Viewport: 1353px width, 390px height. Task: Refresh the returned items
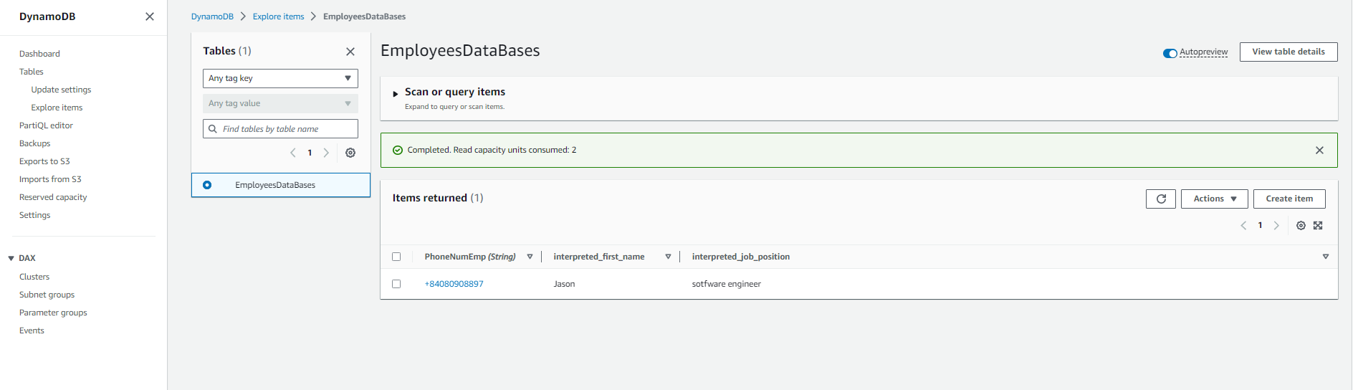coord(1161,199)
